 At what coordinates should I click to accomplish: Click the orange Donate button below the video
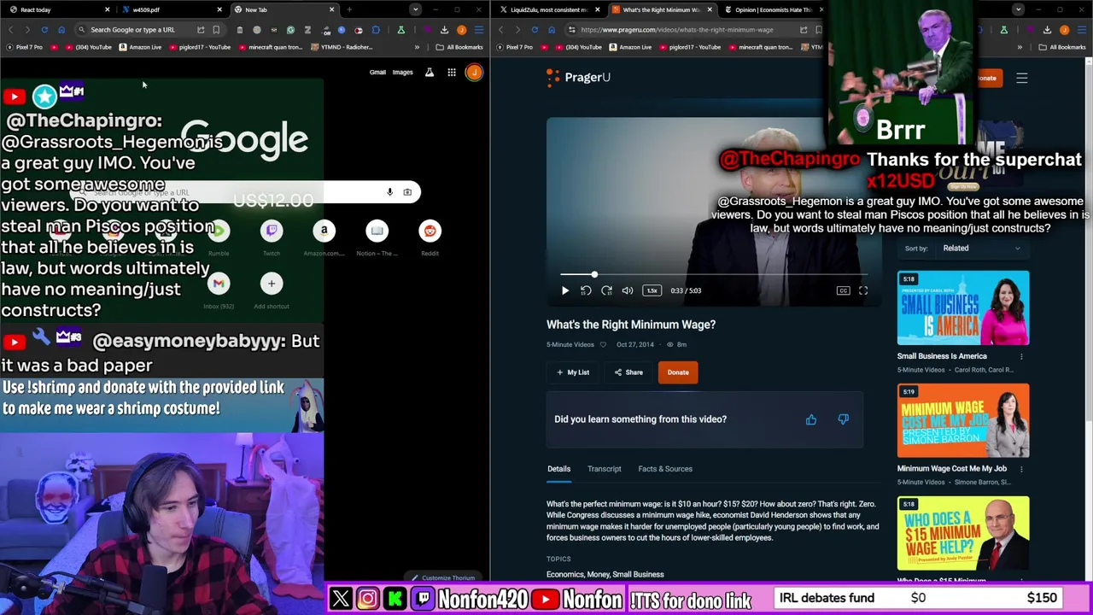click(x=678, y=372)
